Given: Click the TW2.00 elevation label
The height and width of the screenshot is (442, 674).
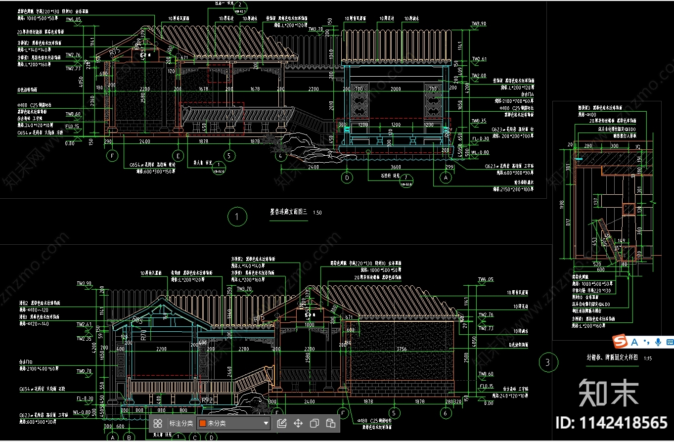Looking at the screenshot, I should point(478,76).
